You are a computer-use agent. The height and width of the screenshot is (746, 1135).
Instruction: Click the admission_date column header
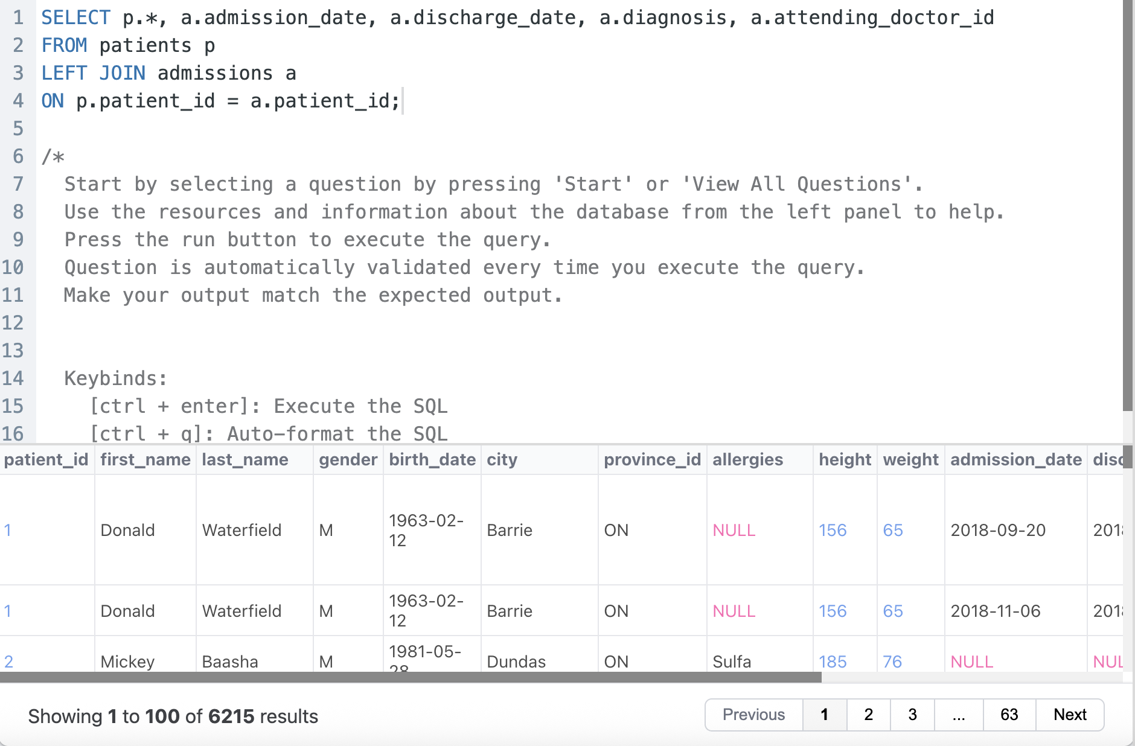1015,459
